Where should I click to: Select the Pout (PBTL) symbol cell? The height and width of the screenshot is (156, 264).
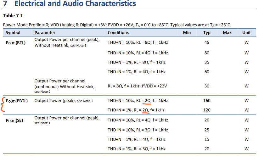(17, 101)
